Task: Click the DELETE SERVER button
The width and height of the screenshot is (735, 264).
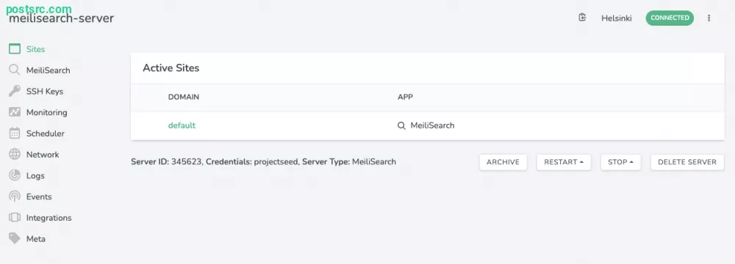Action: click(x=687, y=162)
